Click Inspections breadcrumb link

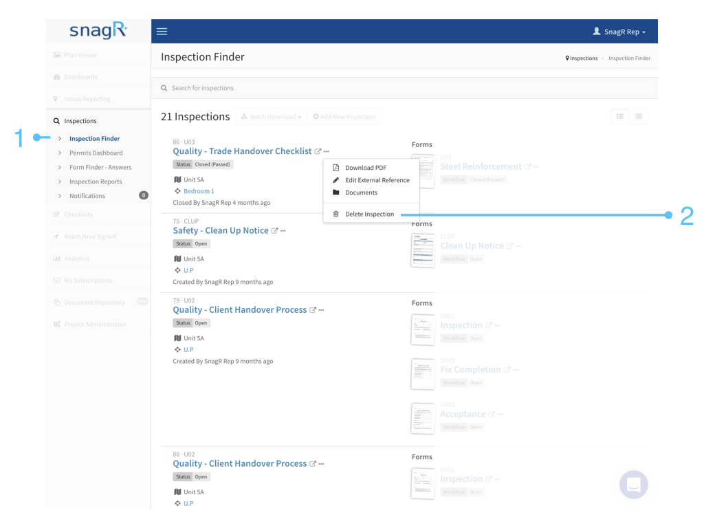coord(584,58)
